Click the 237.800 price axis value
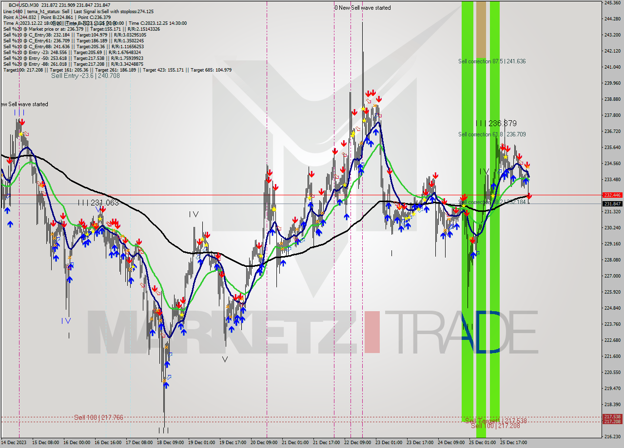Viewport: 624px width, 448px height. (612, 115)
